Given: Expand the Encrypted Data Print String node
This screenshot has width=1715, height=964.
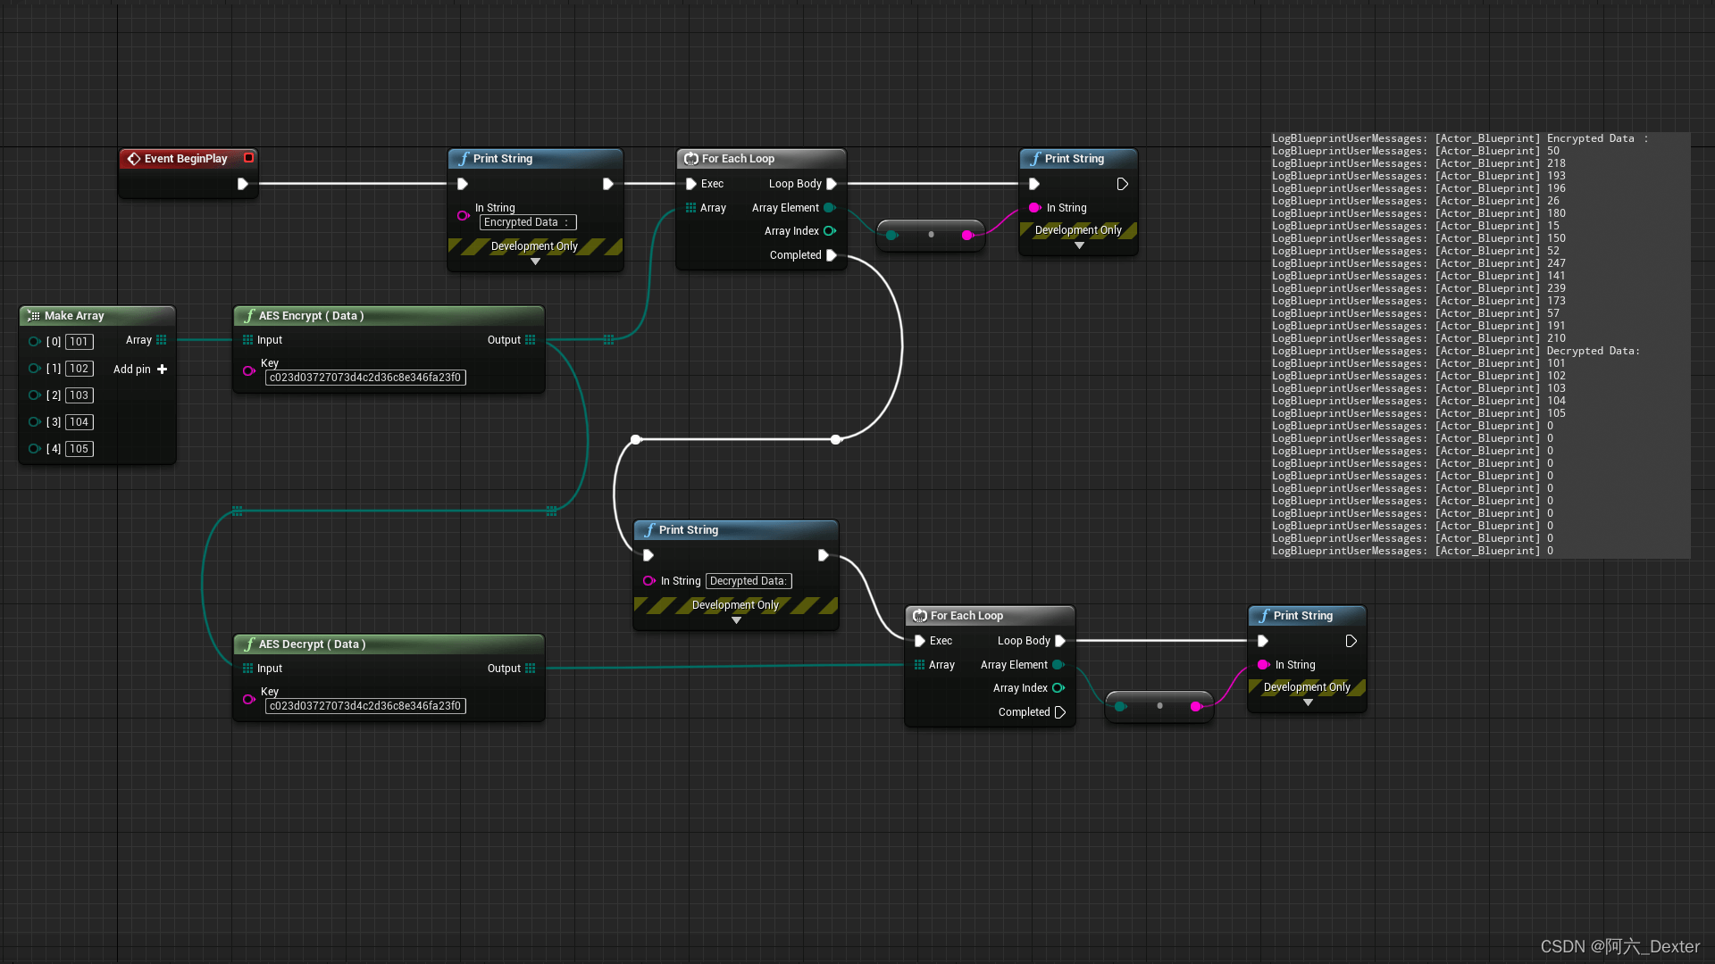Looking at the screenshot, I should [x=535, y=262].
